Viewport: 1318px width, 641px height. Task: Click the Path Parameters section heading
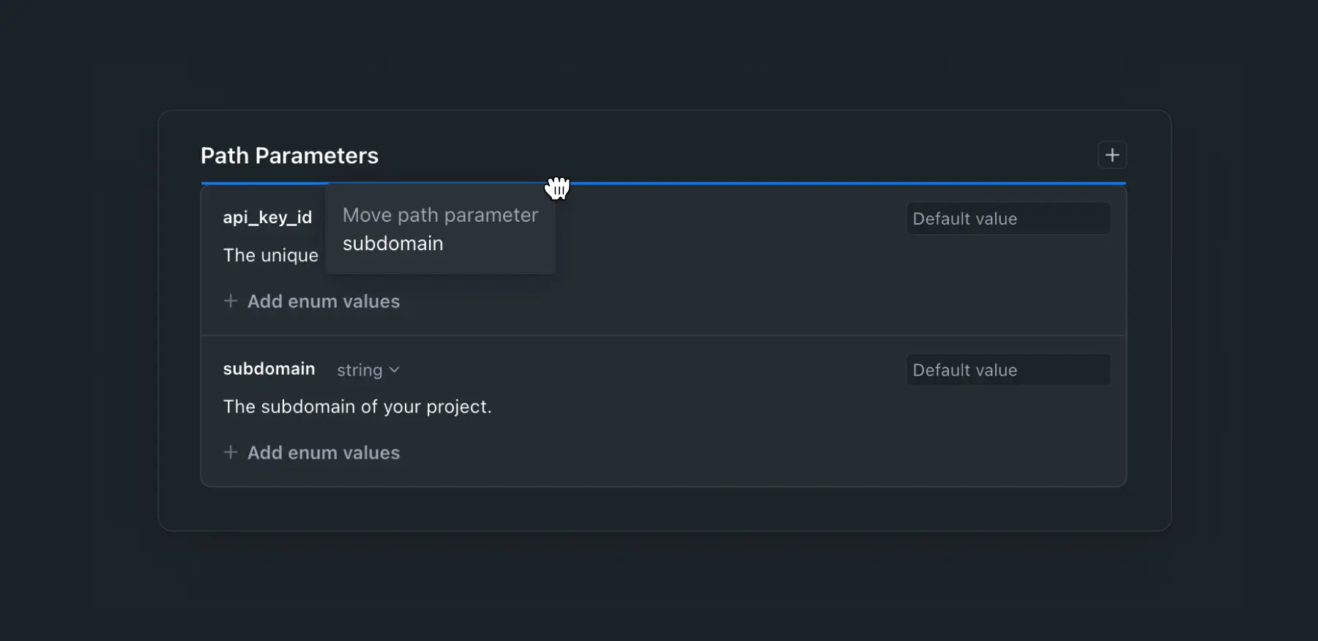pyautogui.click(x=289, y=156)
